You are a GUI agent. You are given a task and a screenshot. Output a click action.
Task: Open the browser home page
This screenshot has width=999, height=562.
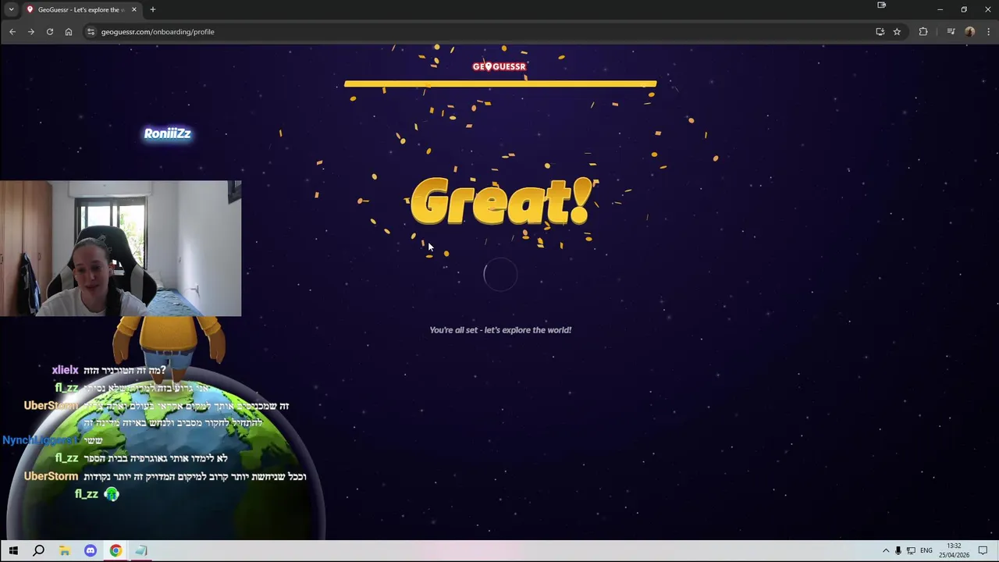coord(69,32)
